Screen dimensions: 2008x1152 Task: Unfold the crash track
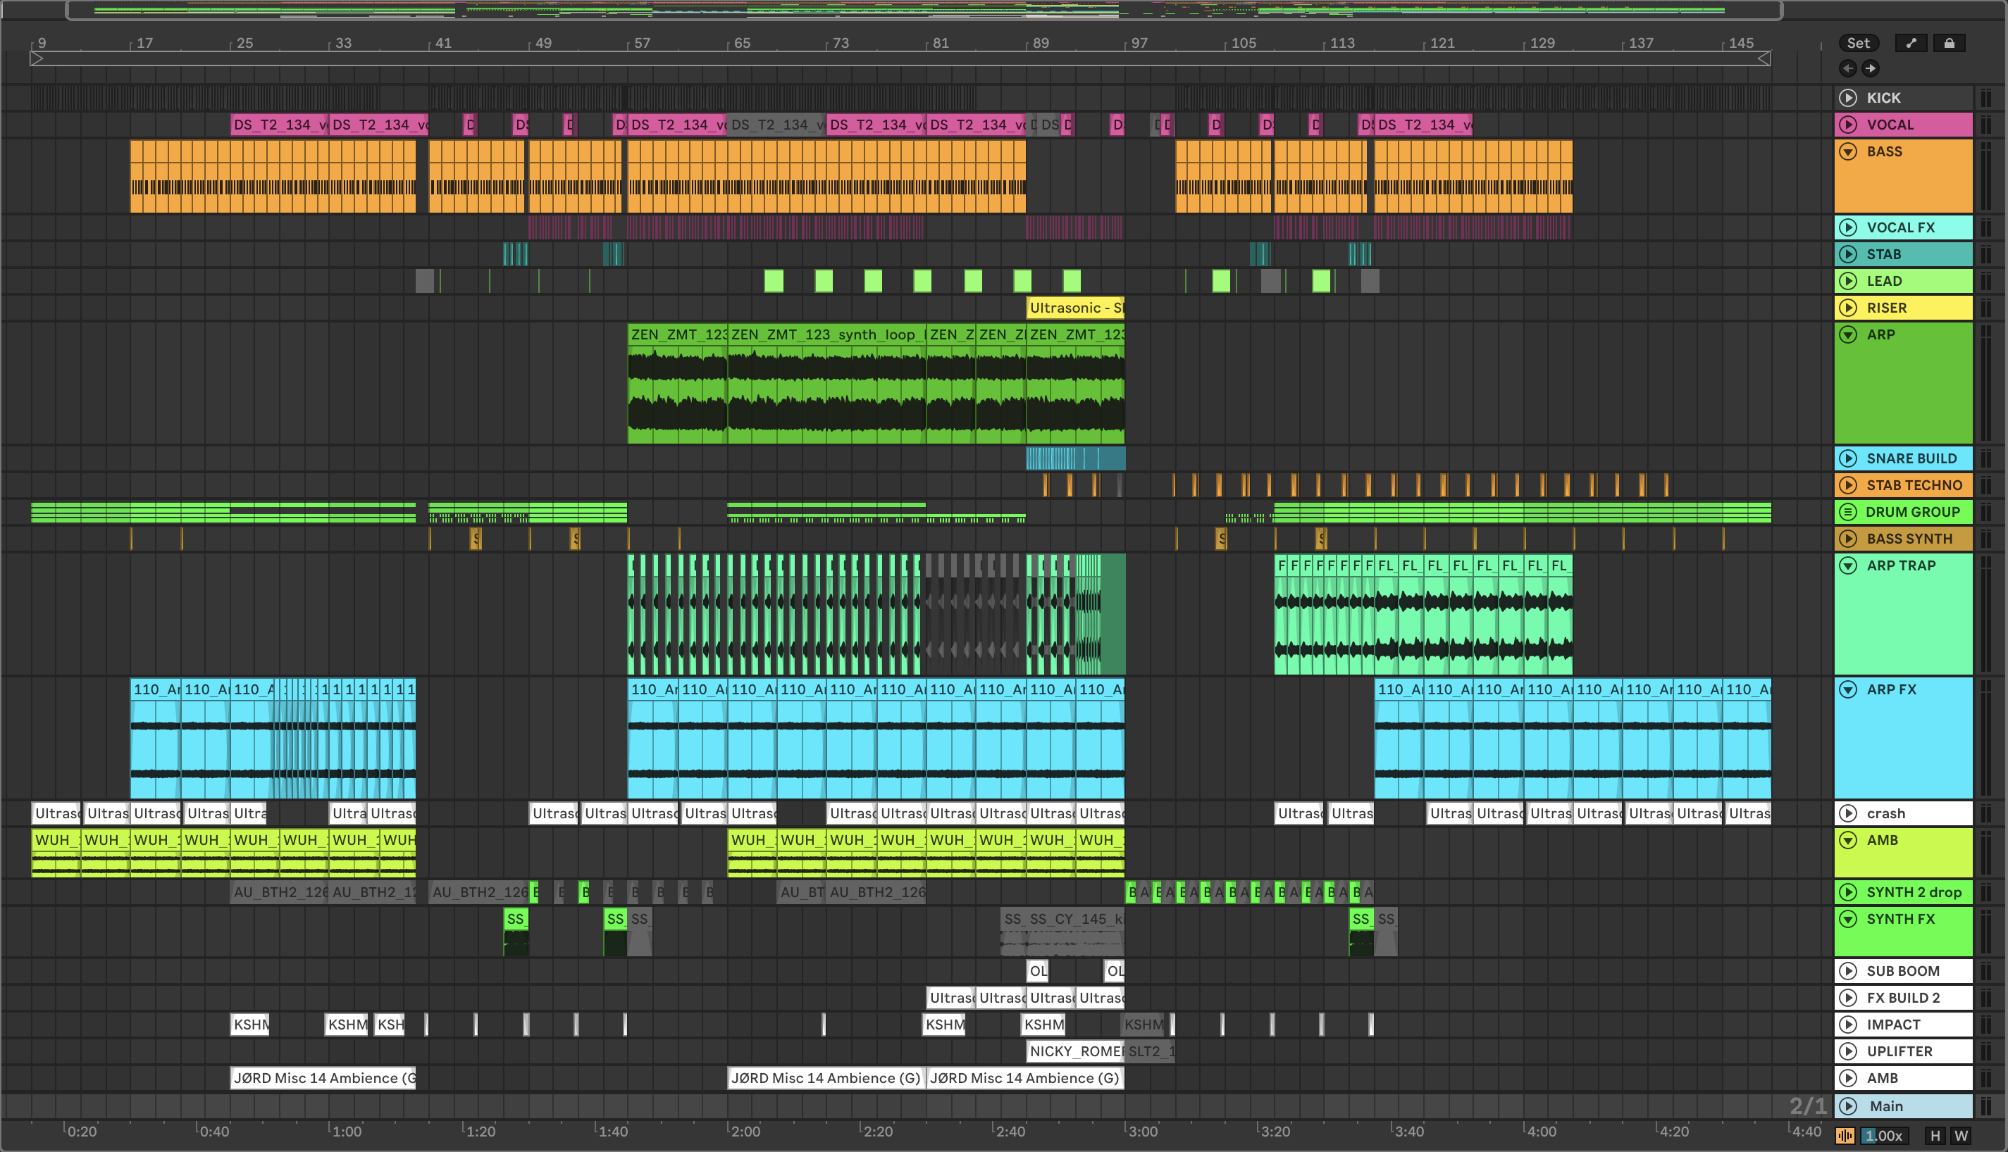click(x=1847, y=813)
